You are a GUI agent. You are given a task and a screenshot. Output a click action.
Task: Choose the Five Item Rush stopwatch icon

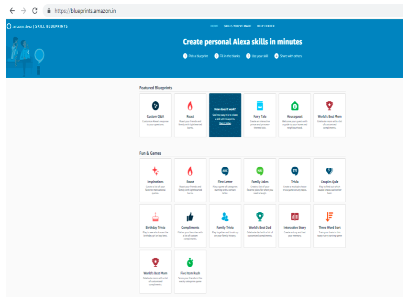click(190, 262)
